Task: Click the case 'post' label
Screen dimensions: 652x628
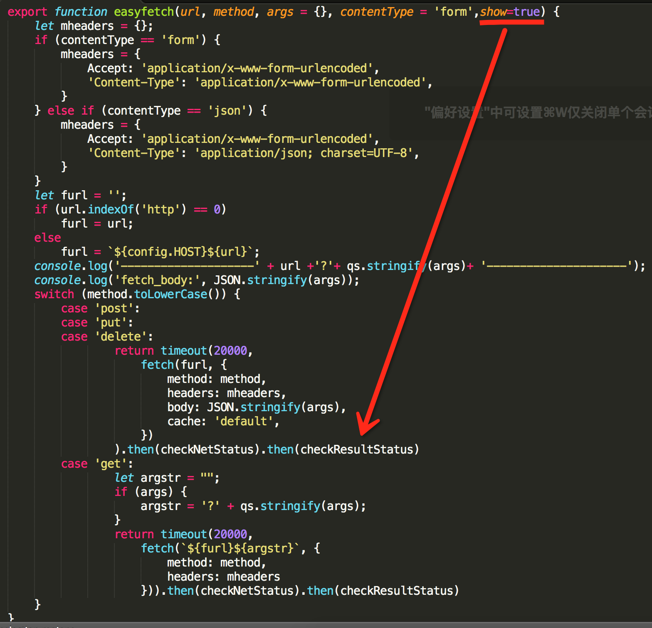Action: click(x=100, y=308)
